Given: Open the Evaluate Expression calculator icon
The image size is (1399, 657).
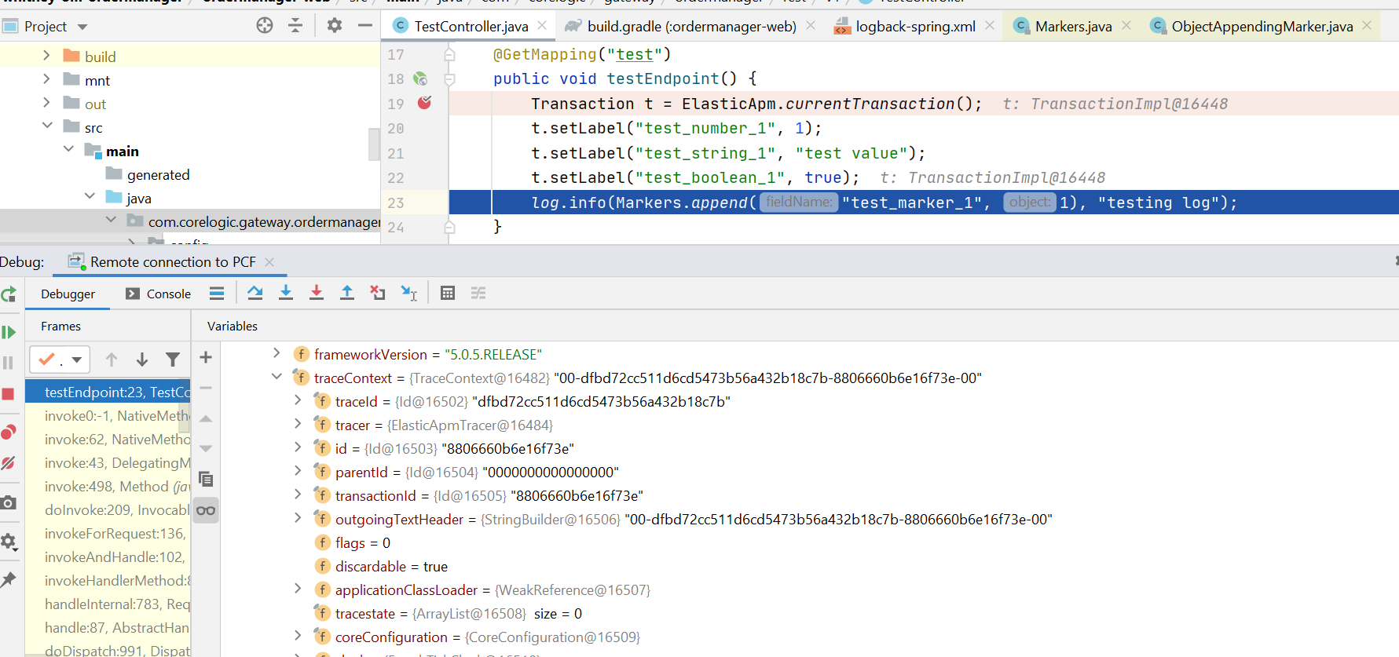Looking at the screenshot, I should 448,293.
